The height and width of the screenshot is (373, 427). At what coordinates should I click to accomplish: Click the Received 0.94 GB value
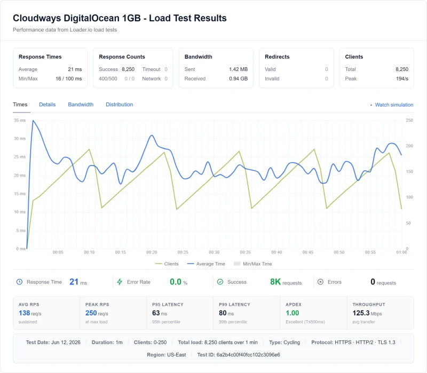point(238,78)
